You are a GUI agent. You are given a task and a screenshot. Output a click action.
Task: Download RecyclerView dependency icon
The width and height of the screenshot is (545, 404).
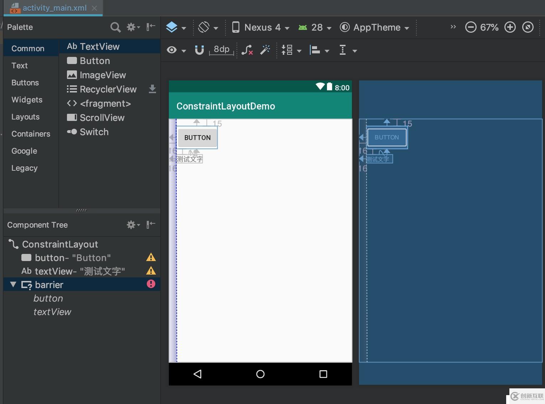[152, 89]
